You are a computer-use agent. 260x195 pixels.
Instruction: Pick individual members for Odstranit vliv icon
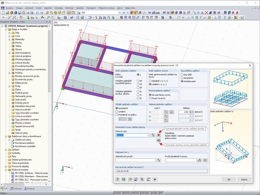(159, 160)
